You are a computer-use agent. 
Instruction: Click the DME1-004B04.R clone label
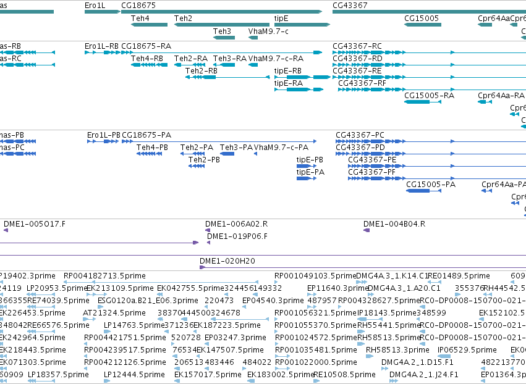(394, 224)
